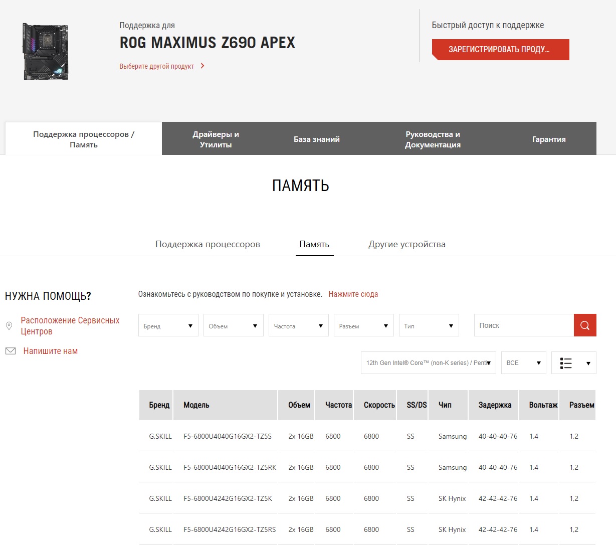
Task: Click the Бренд column header
Action: (156, 405)
